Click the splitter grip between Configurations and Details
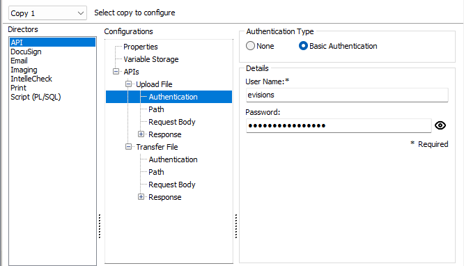This screenshot has height=266, width=464. (x=236, y=226)
